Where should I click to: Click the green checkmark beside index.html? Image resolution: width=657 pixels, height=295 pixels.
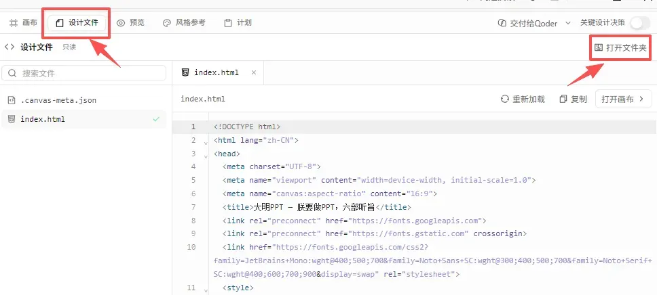pos(156,119)
